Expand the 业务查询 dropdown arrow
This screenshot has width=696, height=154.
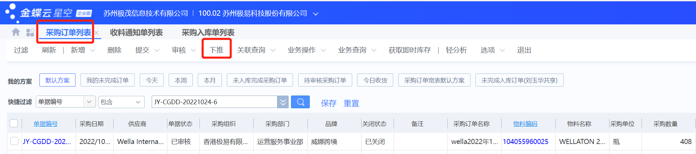pos(374,50)
